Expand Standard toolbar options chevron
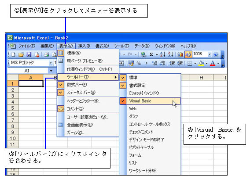The image size is (250, 183). pos(223,55)
